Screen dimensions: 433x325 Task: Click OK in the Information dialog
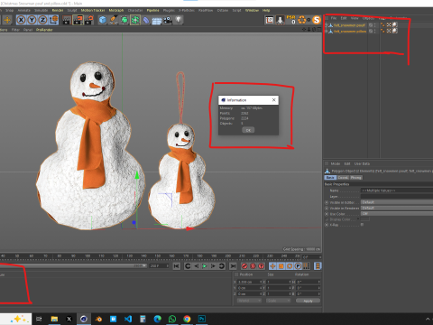248,130
